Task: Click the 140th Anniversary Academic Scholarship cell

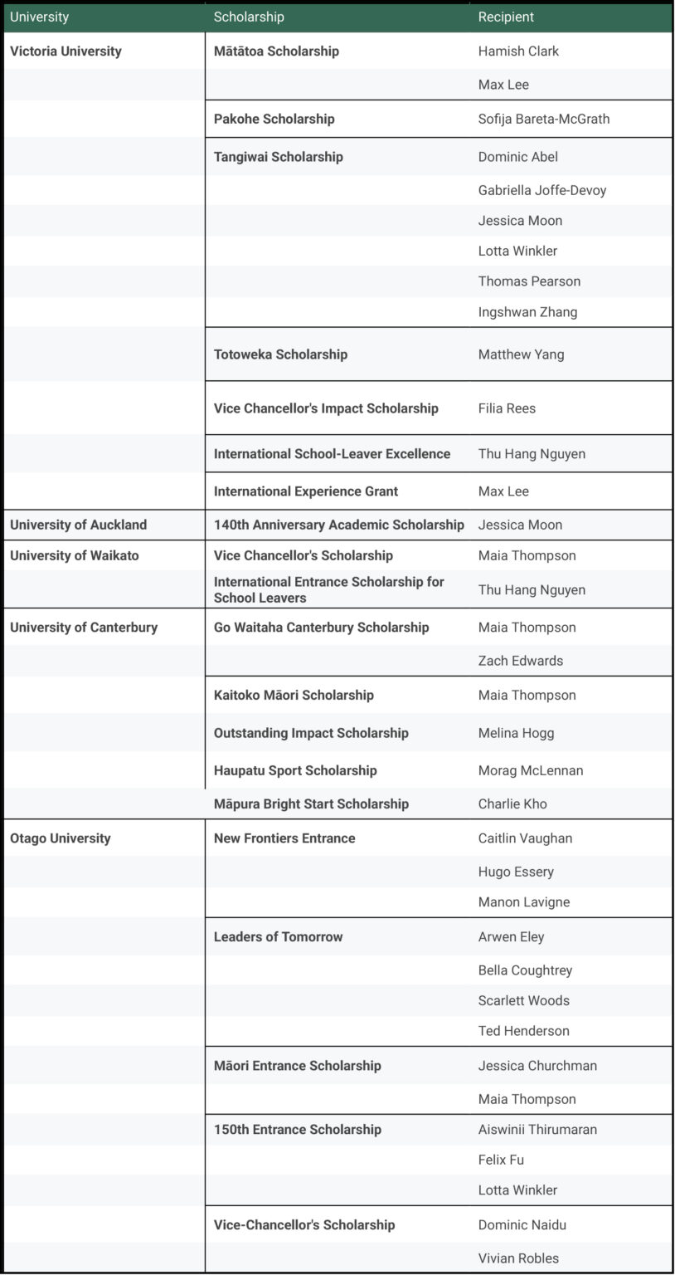Action: tap(338, 525)
